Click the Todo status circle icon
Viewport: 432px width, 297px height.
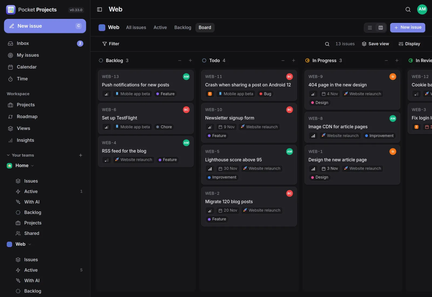[x=204, y=60]
